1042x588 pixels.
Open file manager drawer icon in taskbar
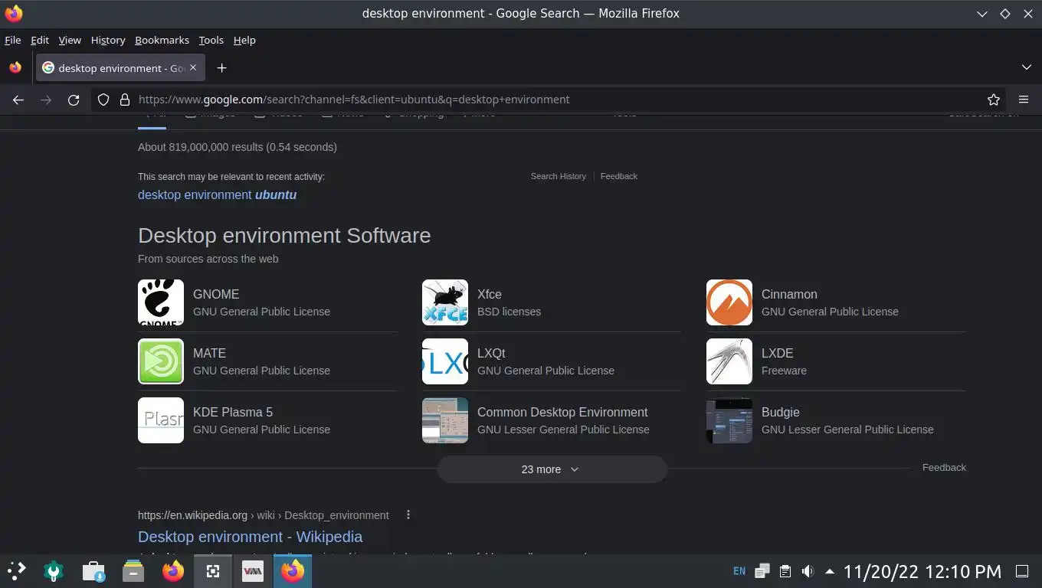tap(133, 571)
